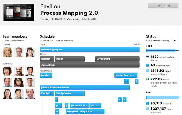Click the plus icon beside Add Team Member

click(3, 41)
